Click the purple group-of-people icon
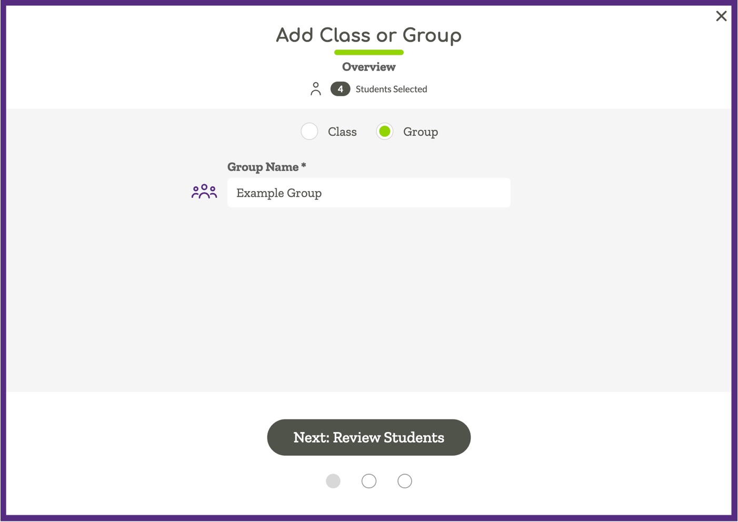 coord(204,192)
